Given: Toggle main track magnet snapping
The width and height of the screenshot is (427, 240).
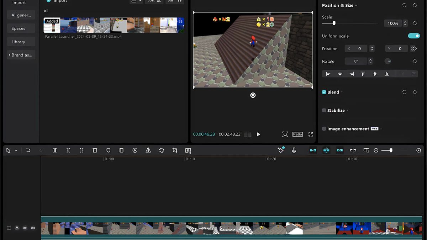Looking at the screenshot, I should pos(313,150).
